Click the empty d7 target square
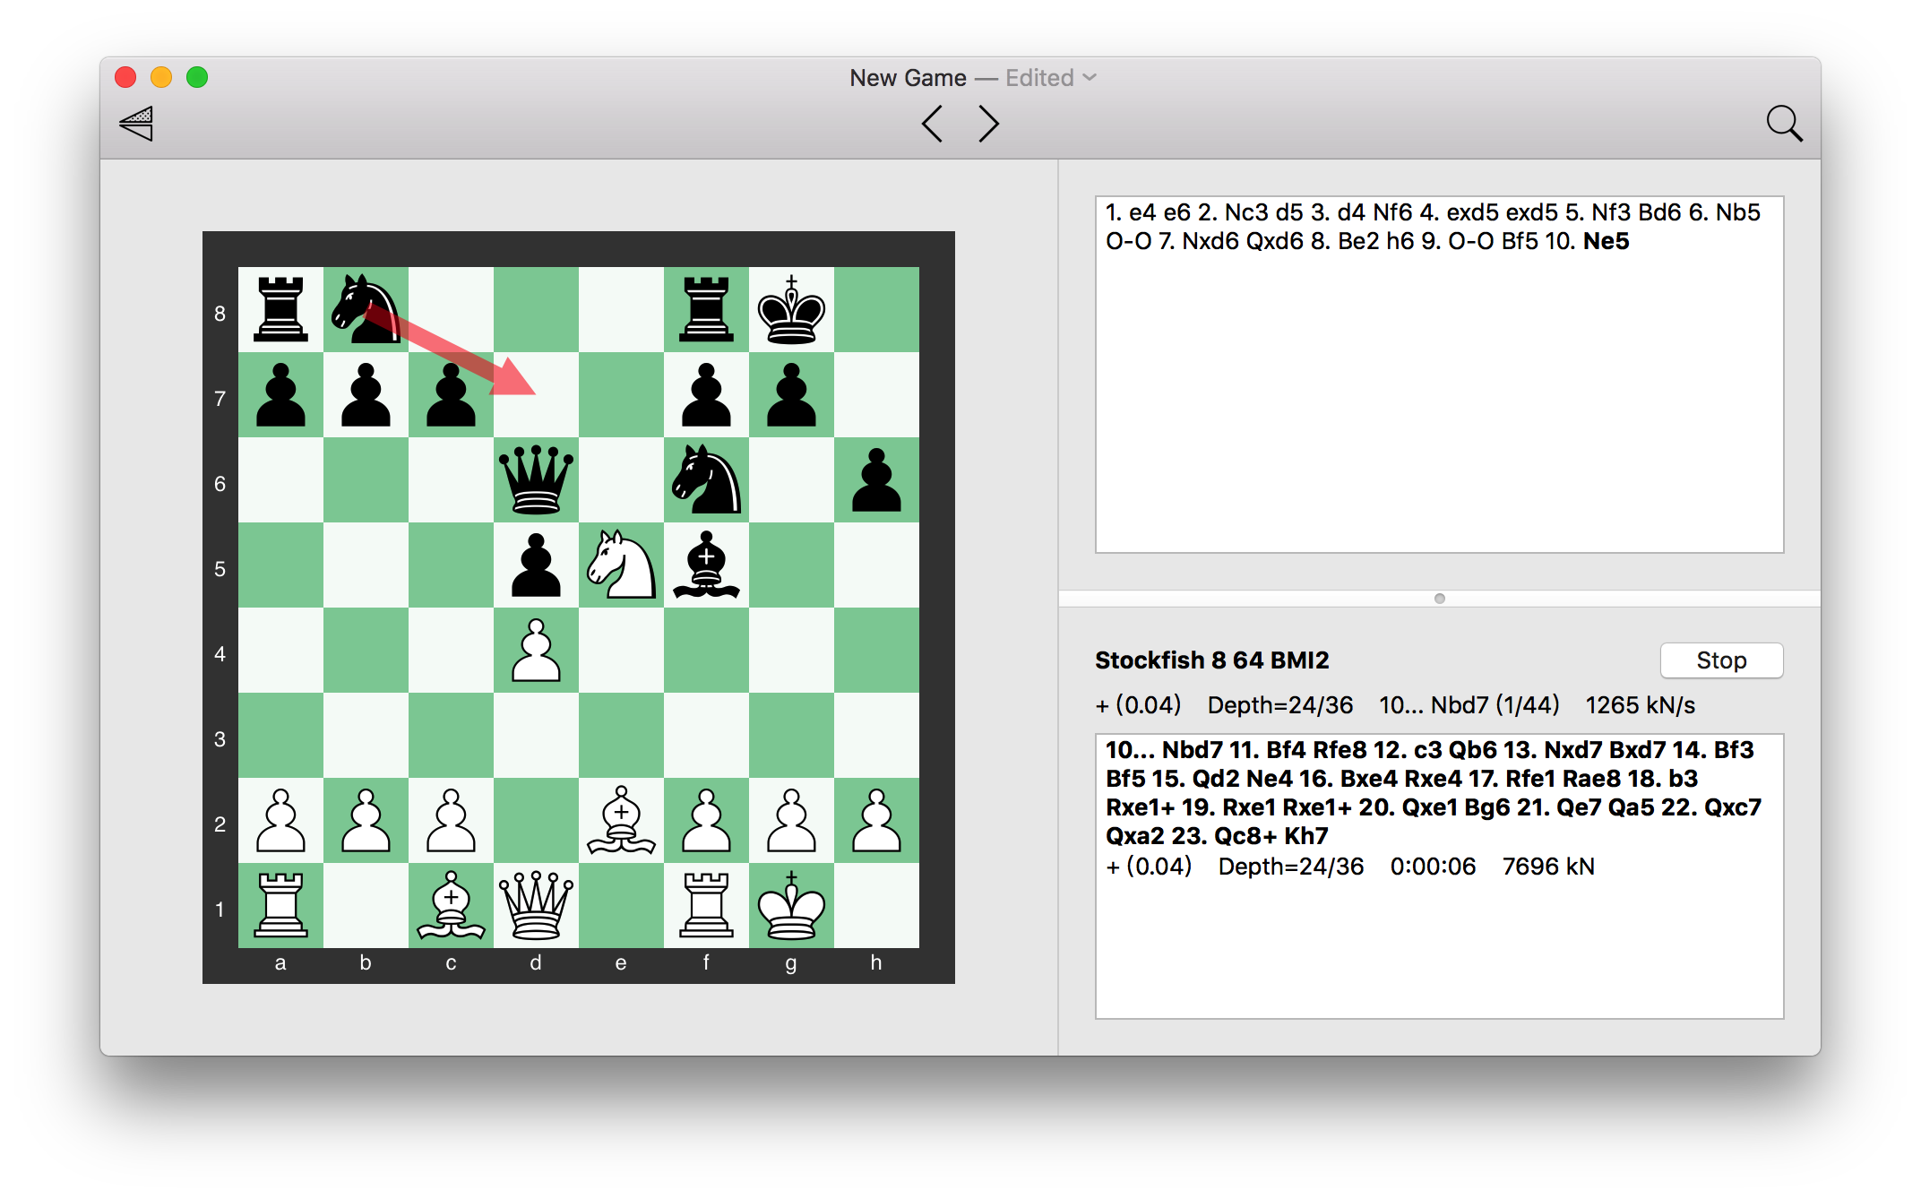 [536, 395]
